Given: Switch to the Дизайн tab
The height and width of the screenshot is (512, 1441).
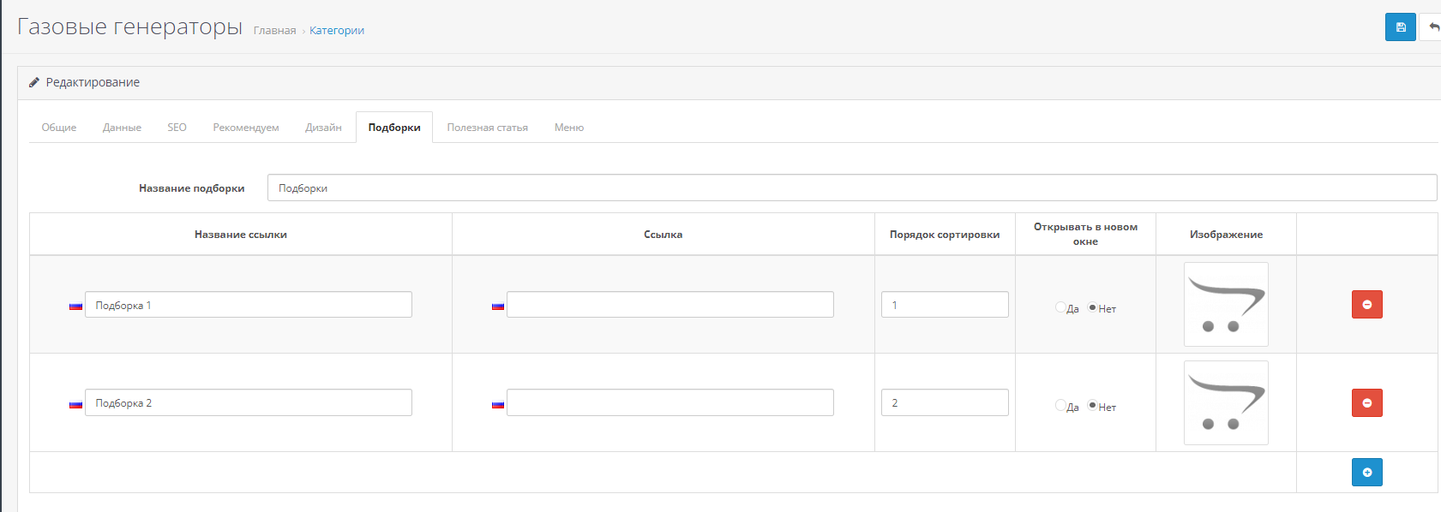Looking at the screenshot, I should pos(323,128).
